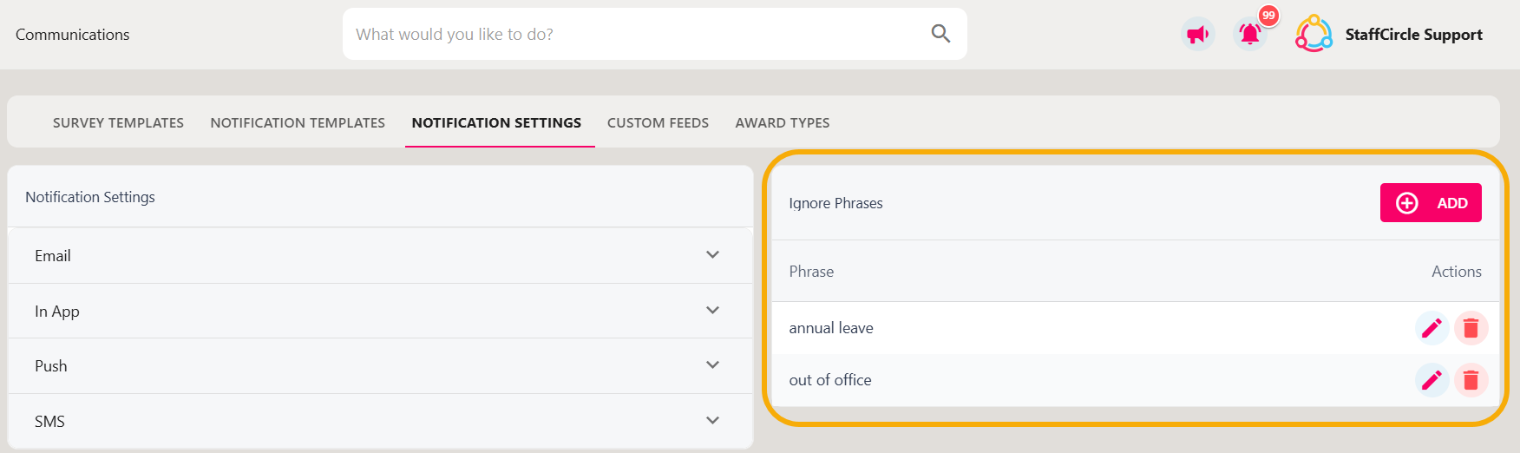
Task: Select the Award Types tab
Action: click(783, 122)
